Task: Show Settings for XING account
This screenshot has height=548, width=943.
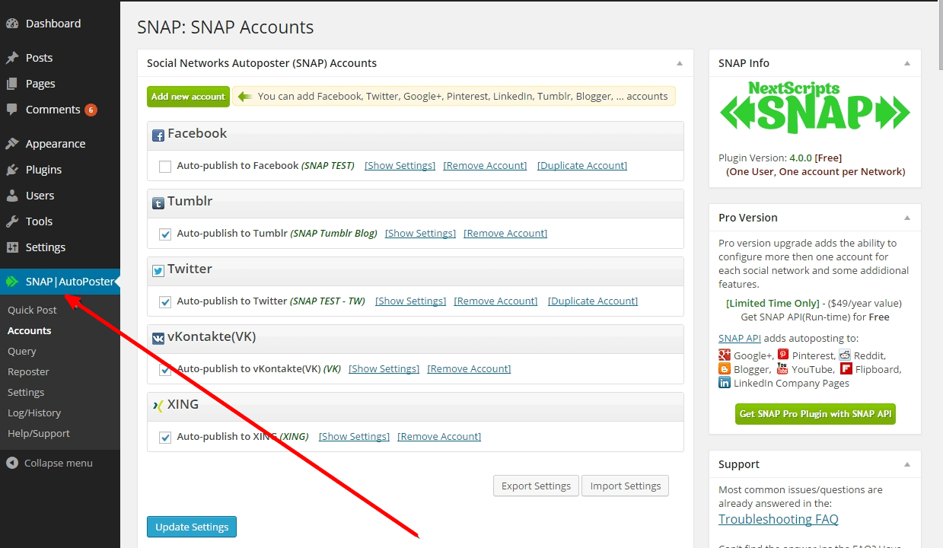Action: pos(355,436)
